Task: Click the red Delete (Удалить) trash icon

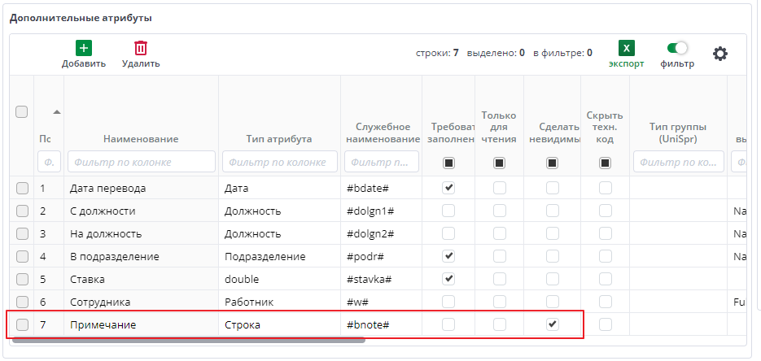Action: [x=141, y=49]
